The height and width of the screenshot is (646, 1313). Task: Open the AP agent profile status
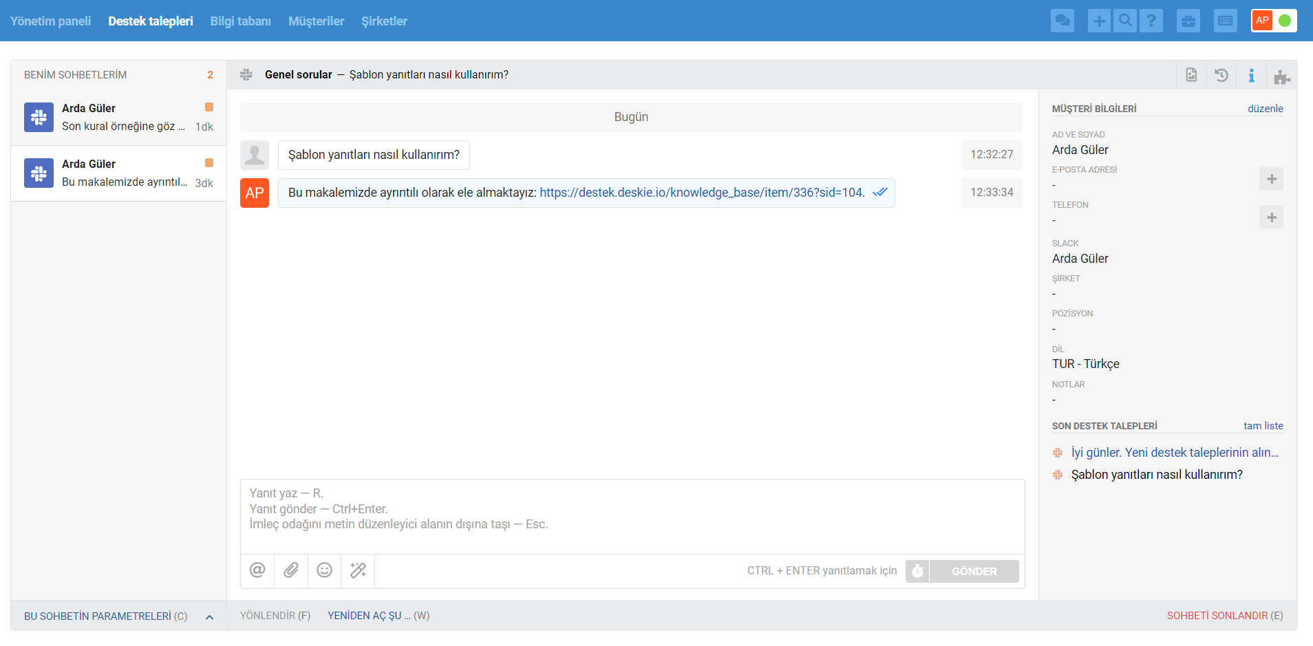[1274, 21]
